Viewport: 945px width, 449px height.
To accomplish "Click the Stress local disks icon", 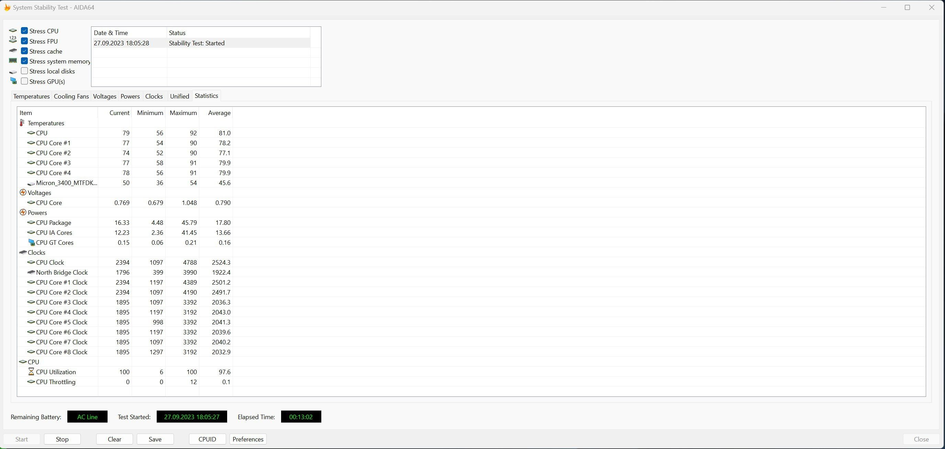I will tap(13, 72).
